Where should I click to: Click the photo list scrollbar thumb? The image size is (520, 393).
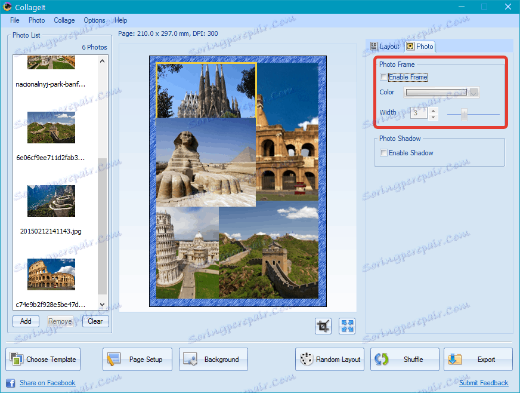103,226
